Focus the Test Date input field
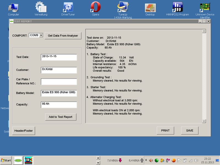220x165 pixels. [59, 57]
